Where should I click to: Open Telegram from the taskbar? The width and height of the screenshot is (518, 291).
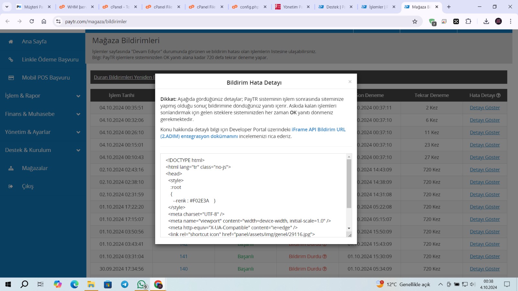[125, 284]
